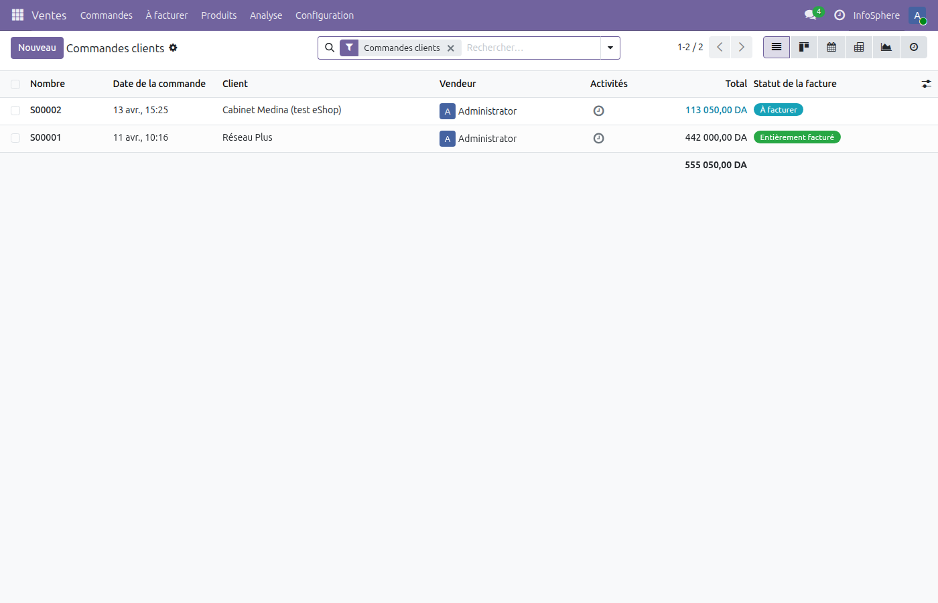
Task: Switch to the Kanban view
Action: pyautogui.click(x=803, y=47)
